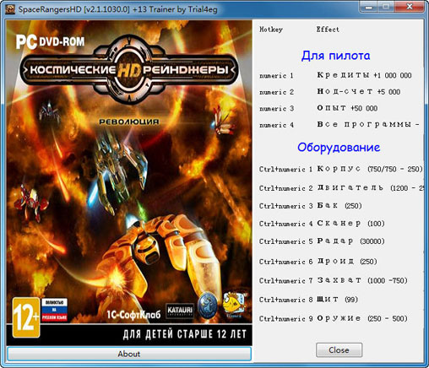This screenshot has width=429, height=368.
Task: Click the Ctrl+numeric 1 hull entry
Action: pos(340,169)
